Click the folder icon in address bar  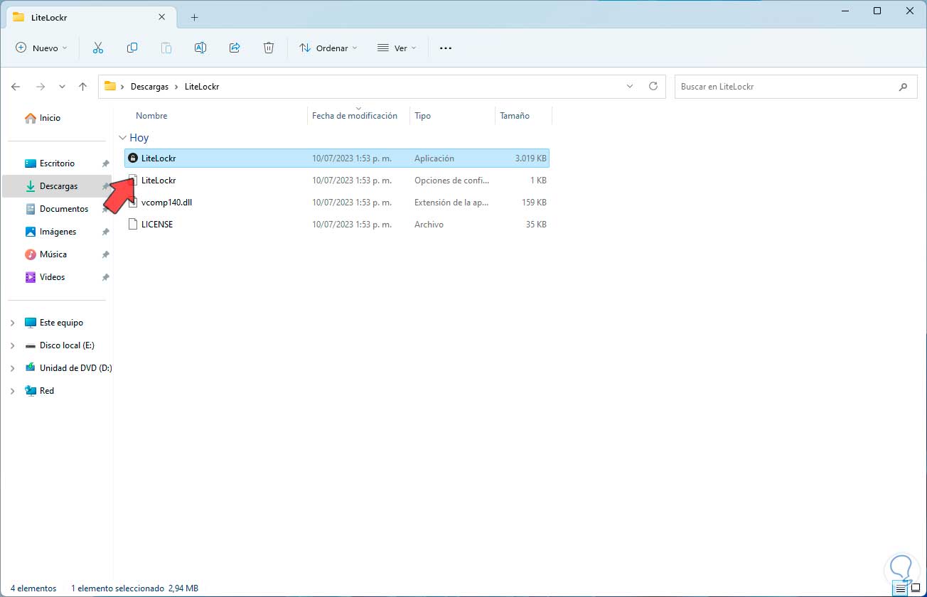[x=110, y=86]
